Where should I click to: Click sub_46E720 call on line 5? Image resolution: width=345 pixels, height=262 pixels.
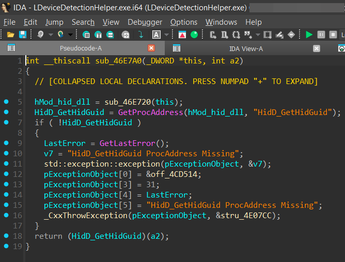[128, 102]
